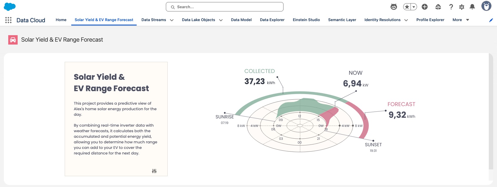Select the Solar Yield & EV Range Forecast tab
Image resolution: width=497 pixels, height=187 pixels.
pos(104,20)
